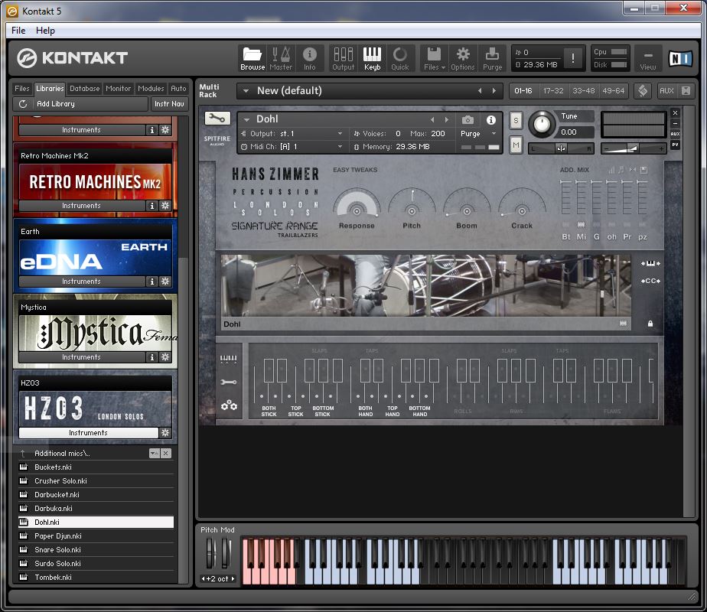Refresh the library list
This screenshot has width=707, height=612.
tap(22, 104)
